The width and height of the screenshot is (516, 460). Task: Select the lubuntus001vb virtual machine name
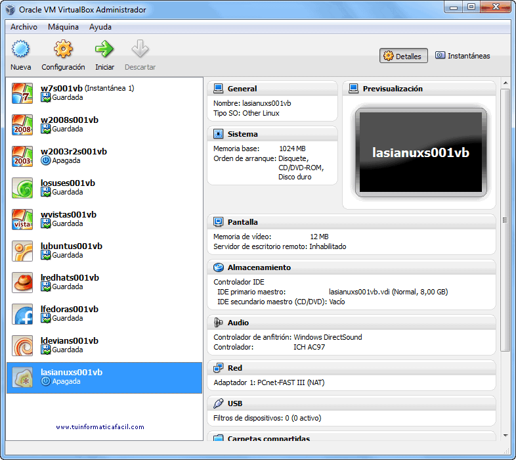point(72,246)
